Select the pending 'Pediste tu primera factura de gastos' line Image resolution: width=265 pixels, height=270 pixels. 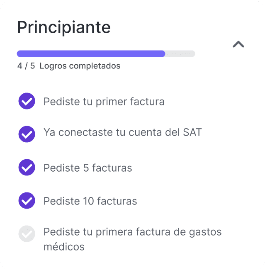click(x=132, y=232)
